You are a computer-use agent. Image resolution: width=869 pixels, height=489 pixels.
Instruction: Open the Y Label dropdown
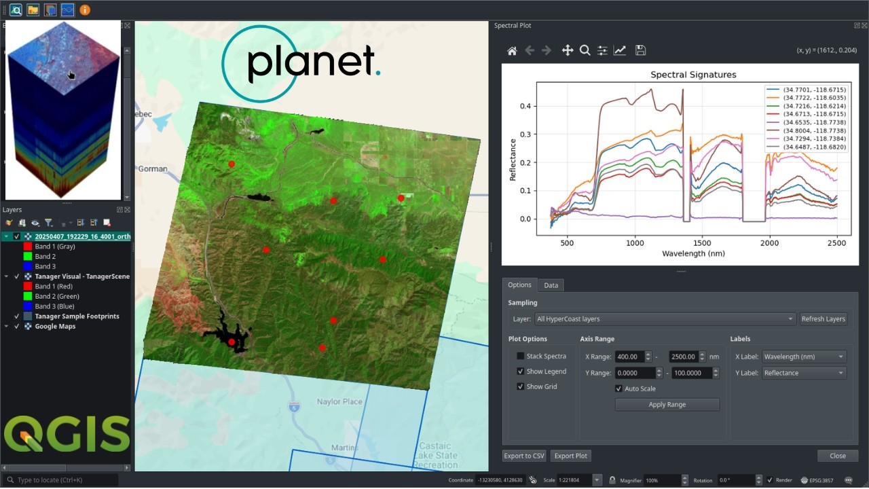(804, 373)
